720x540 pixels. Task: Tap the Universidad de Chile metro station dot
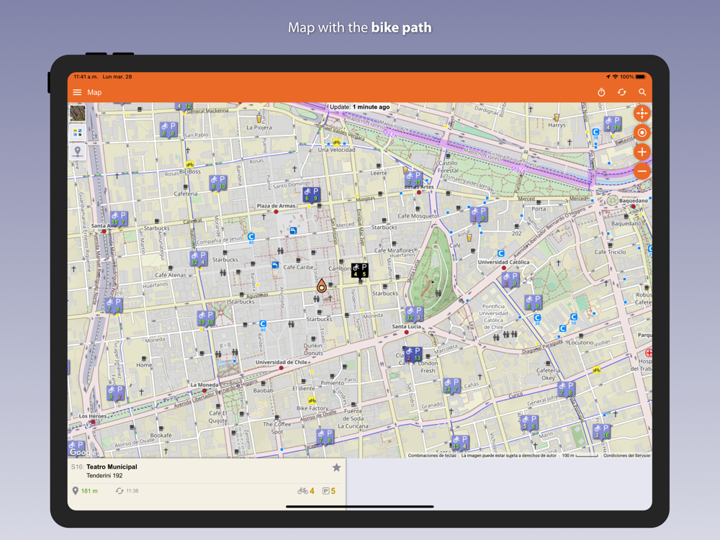(282, 368)
